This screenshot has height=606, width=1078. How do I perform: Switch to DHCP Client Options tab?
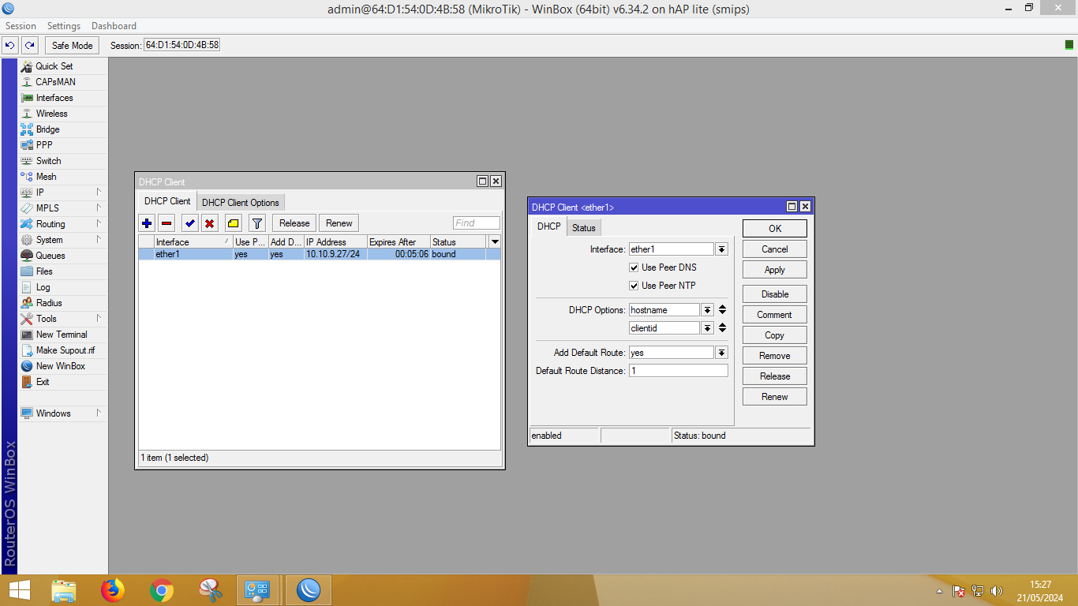click(x=241, y=203)
